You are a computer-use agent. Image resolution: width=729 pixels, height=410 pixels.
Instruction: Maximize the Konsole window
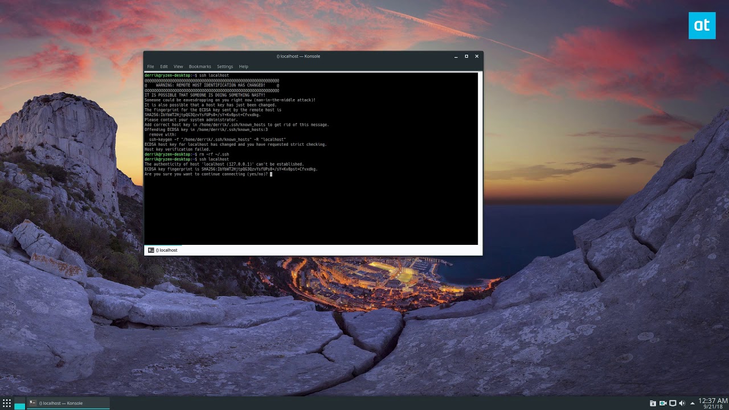[x=466, y=56]
